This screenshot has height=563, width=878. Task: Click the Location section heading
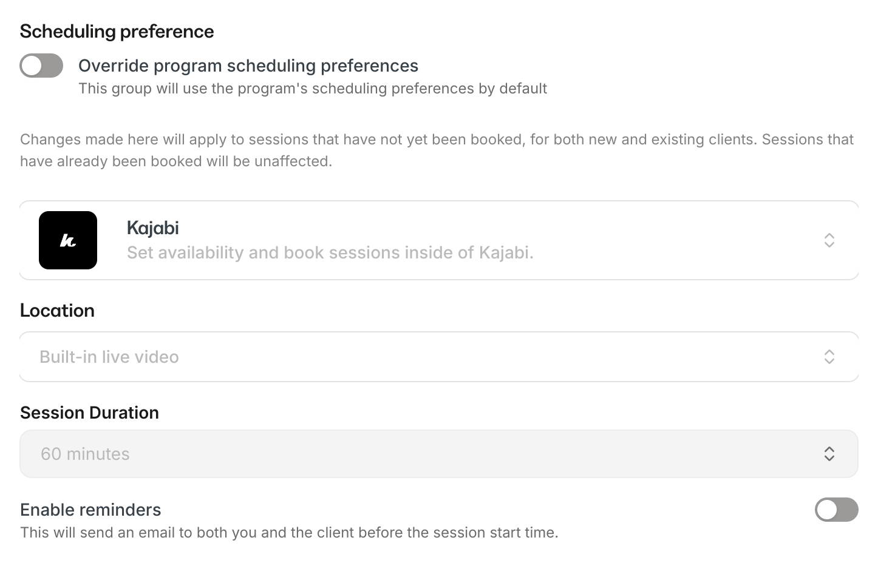[57, 310]
